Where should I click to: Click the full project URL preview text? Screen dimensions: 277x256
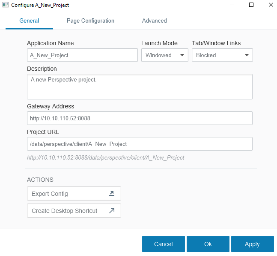point(105,157)
